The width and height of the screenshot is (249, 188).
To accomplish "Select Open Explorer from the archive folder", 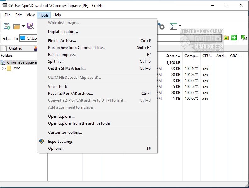I will pyautogui.click(x=98, y=123).
